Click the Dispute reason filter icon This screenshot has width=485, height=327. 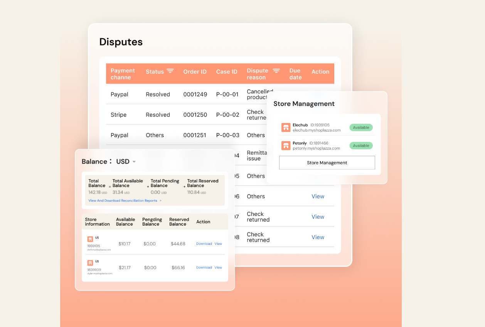click(276, 71)
